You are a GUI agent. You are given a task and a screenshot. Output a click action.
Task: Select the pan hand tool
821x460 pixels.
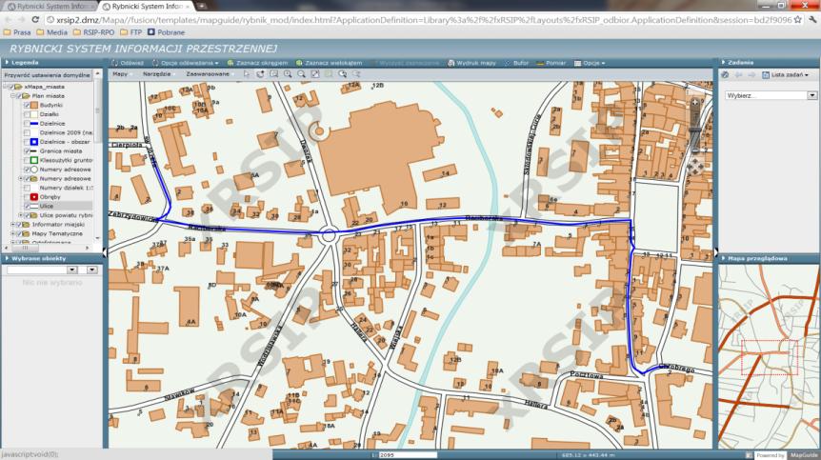[x=260, y=74]
